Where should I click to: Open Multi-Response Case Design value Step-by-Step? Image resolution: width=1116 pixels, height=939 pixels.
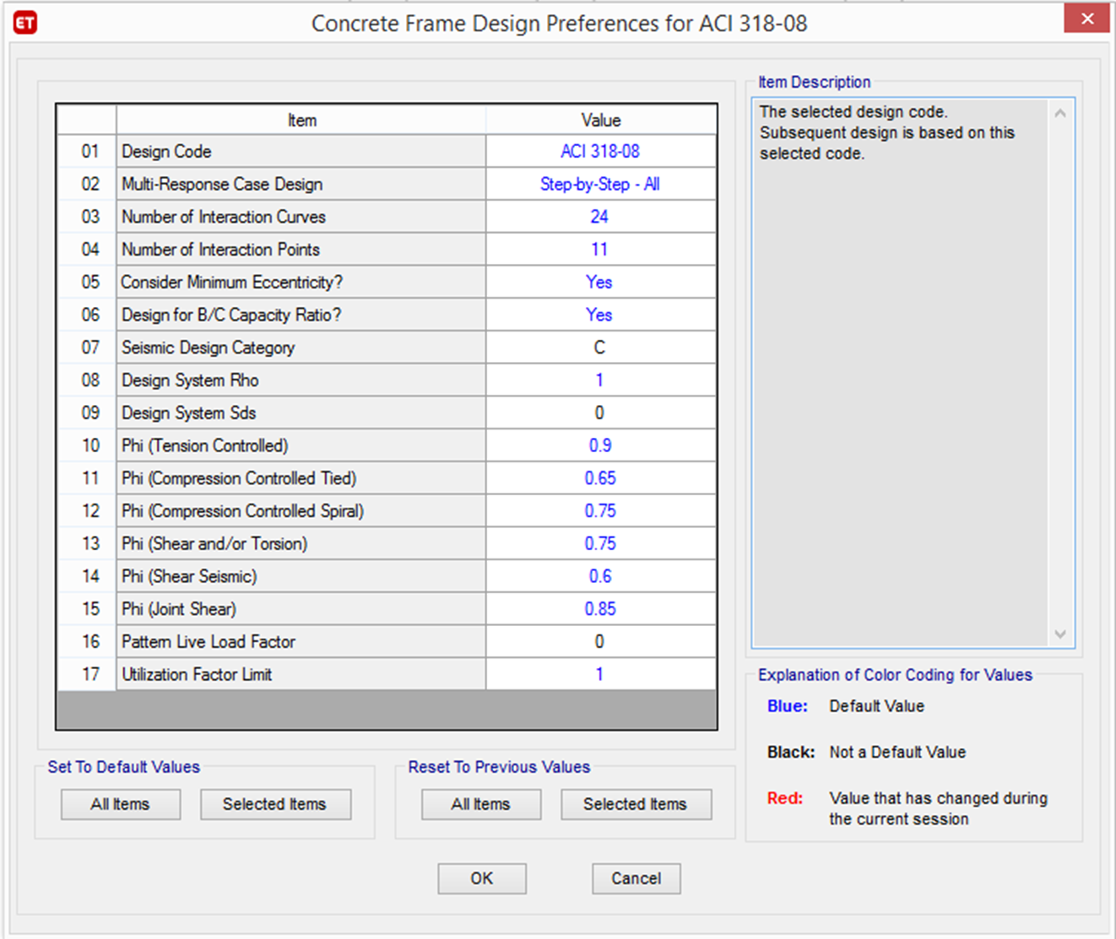click(600, 185)
